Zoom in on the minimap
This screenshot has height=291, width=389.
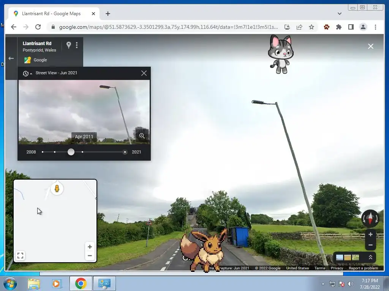click(90, 247)
